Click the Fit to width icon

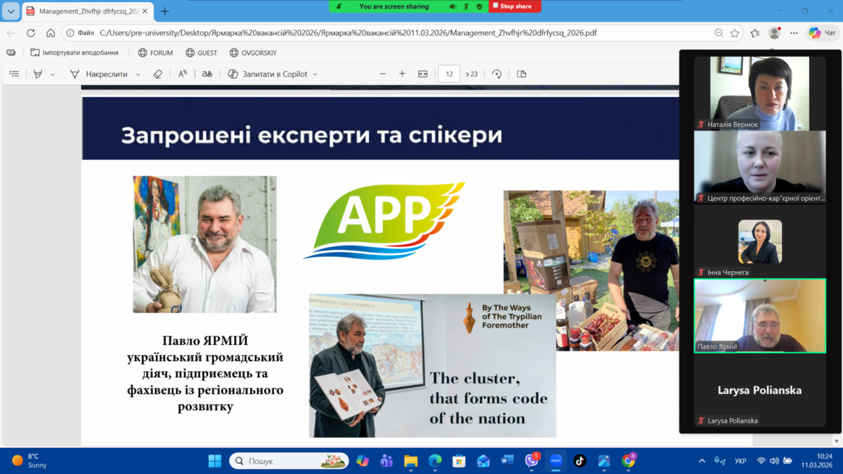click(423, 74)
